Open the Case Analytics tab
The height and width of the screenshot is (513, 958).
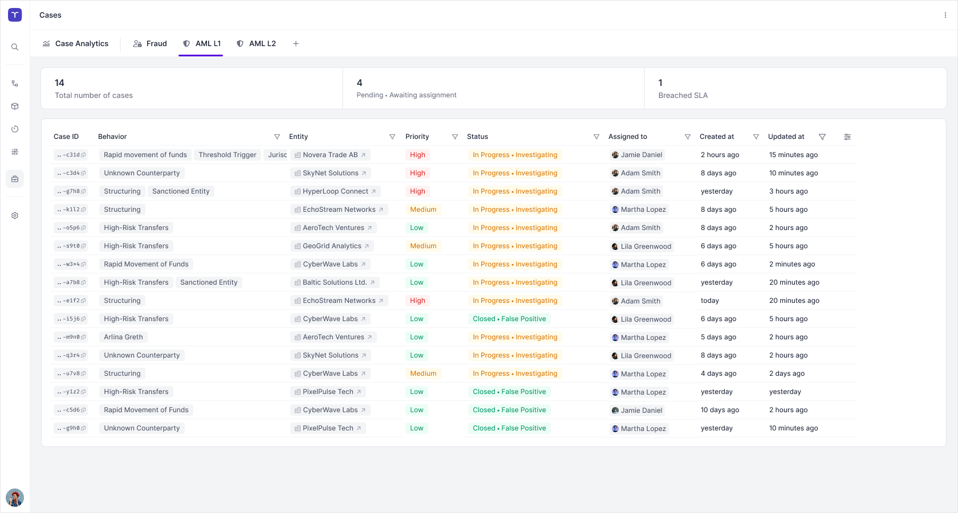[75, 44]
